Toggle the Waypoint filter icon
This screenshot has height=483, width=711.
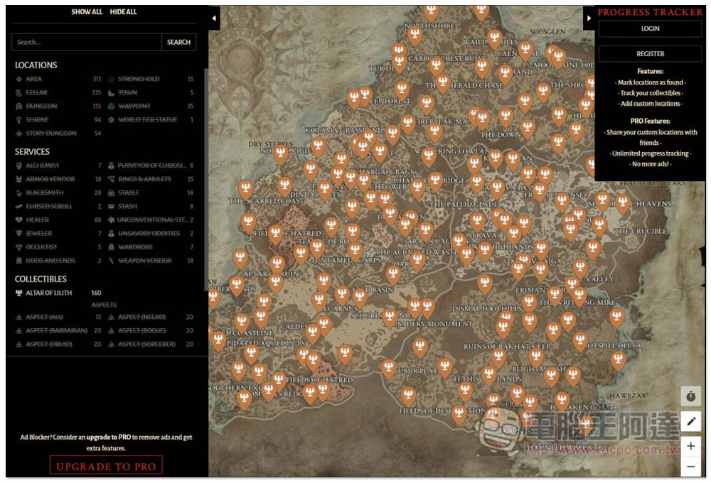click(x=111, y=106)
